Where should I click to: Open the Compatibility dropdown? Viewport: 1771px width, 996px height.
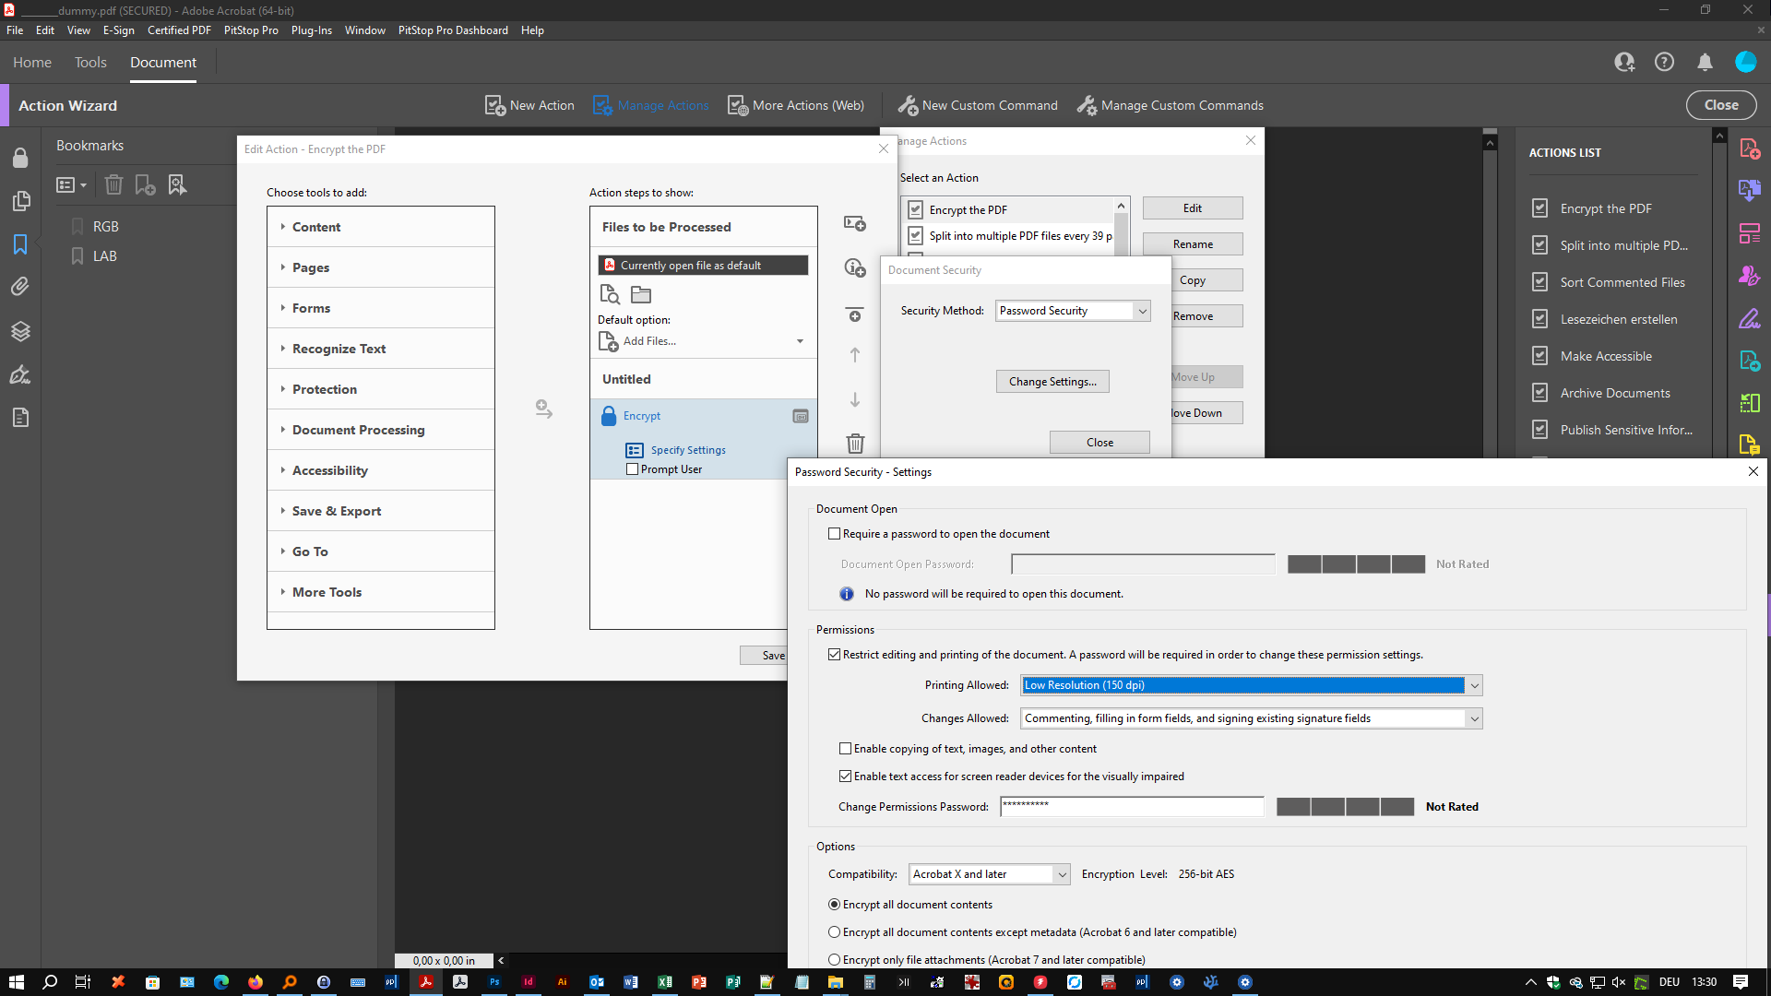(x=1062, y=874)
